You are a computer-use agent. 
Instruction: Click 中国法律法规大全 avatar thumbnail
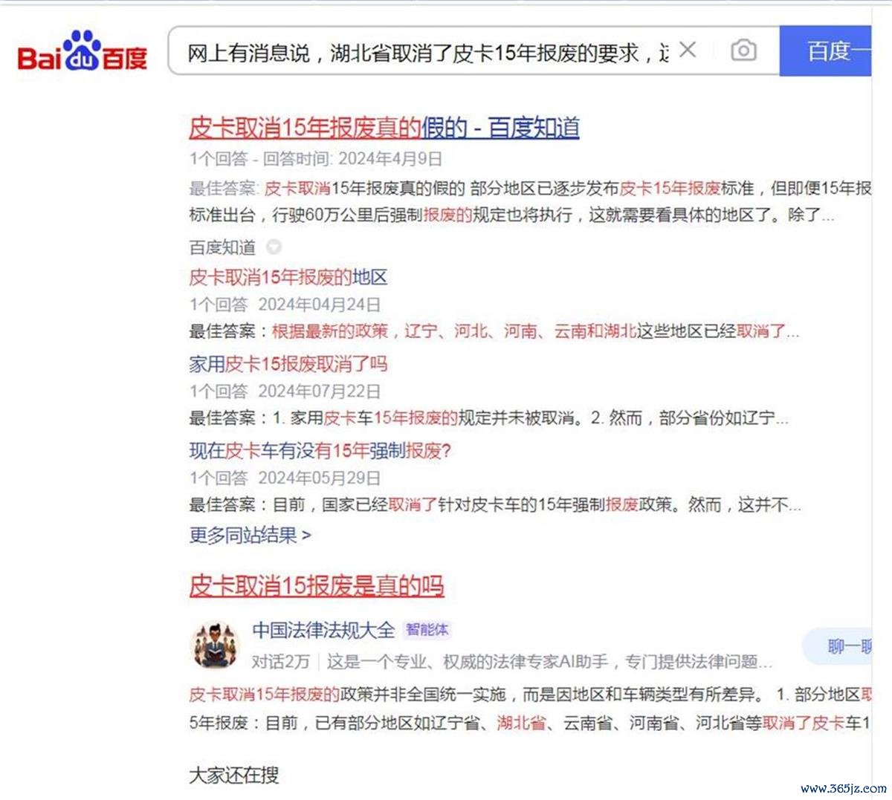215,644
